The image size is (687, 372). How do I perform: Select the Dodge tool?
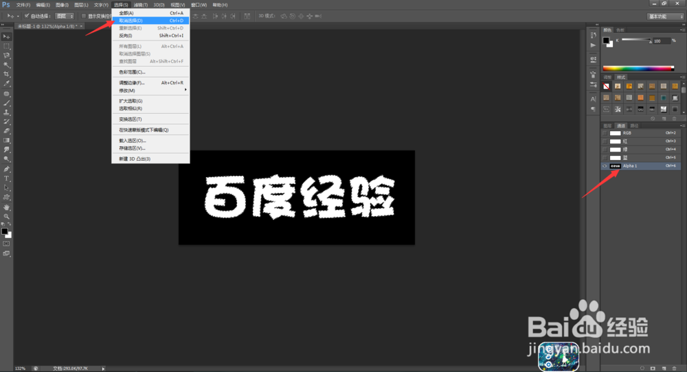7,159
